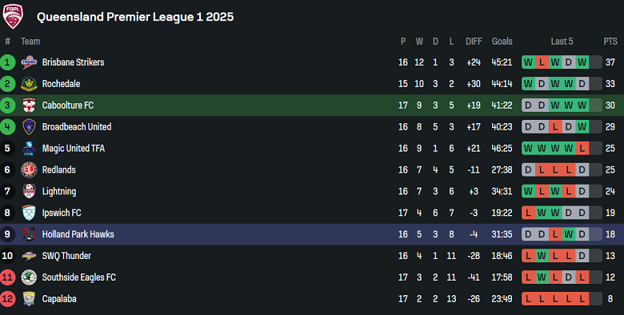The width and height of the screenshot is (624, 315).
Task: Click the Ipswich FC crest
Action: pyautogui.click(x=29, y=213)
